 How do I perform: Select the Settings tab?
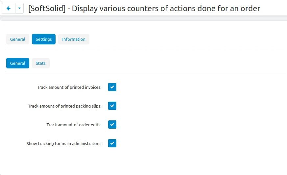coord(44,39)
